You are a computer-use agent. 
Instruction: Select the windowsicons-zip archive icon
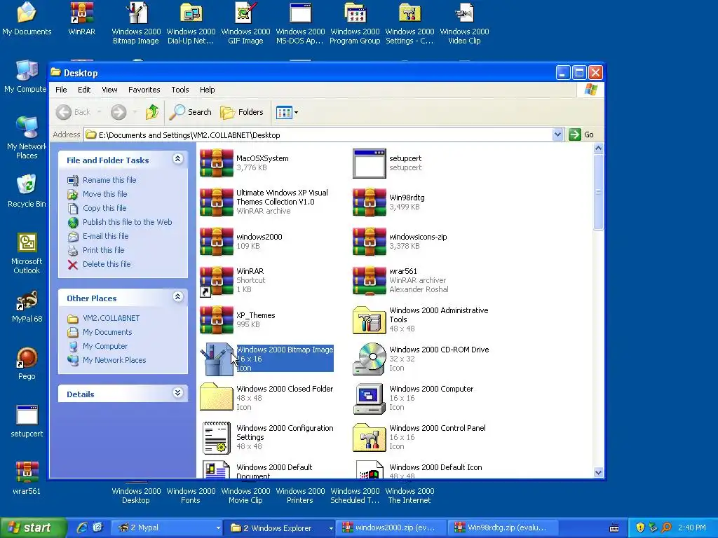[x=369, y=241]
